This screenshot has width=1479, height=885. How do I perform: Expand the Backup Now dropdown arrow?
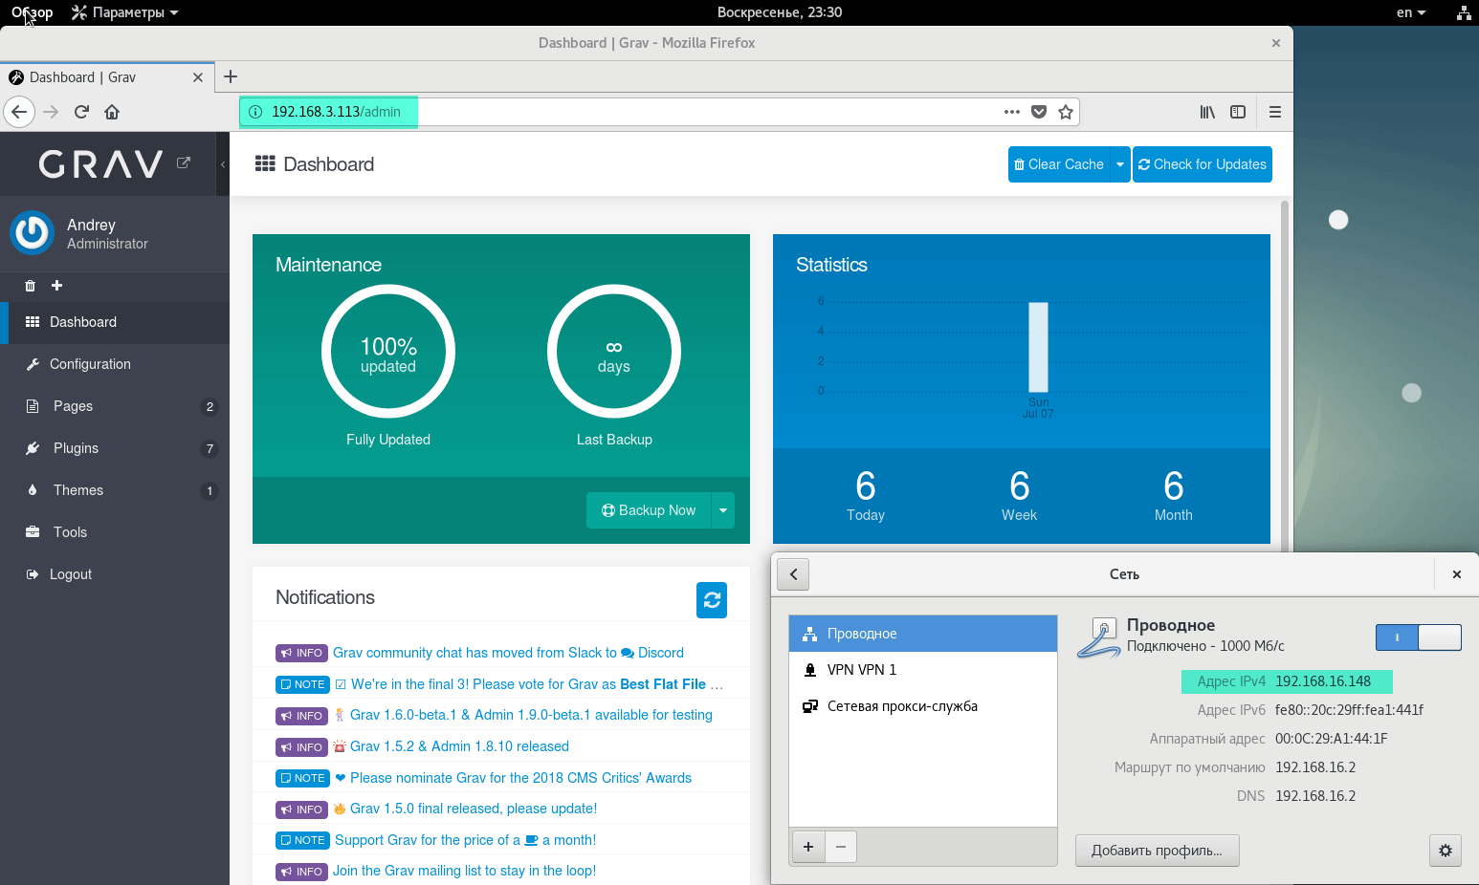tap(723, 510)
